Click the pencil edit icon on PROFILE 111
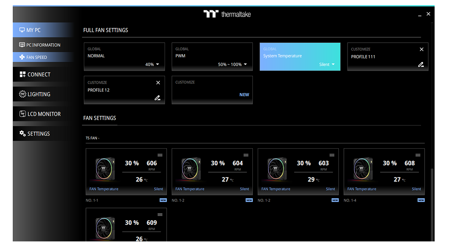449x247 pixels. tap(421, 65)
